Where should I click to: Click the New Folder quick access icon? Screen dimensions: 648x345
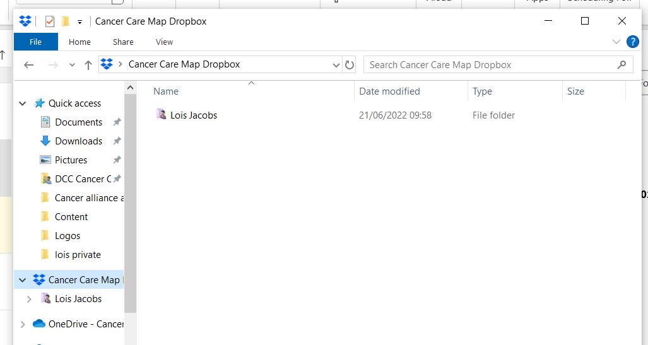click(x=66, y=21)
